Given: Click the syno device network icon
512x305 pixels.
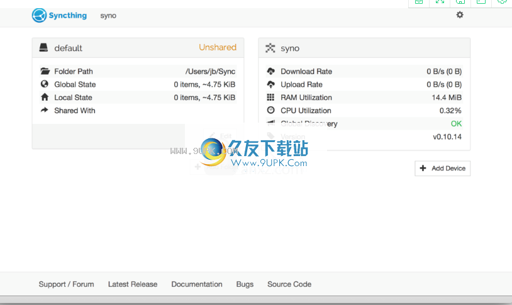Looking at the screenshot, I should pyautogui.click(x=270, y=48).
